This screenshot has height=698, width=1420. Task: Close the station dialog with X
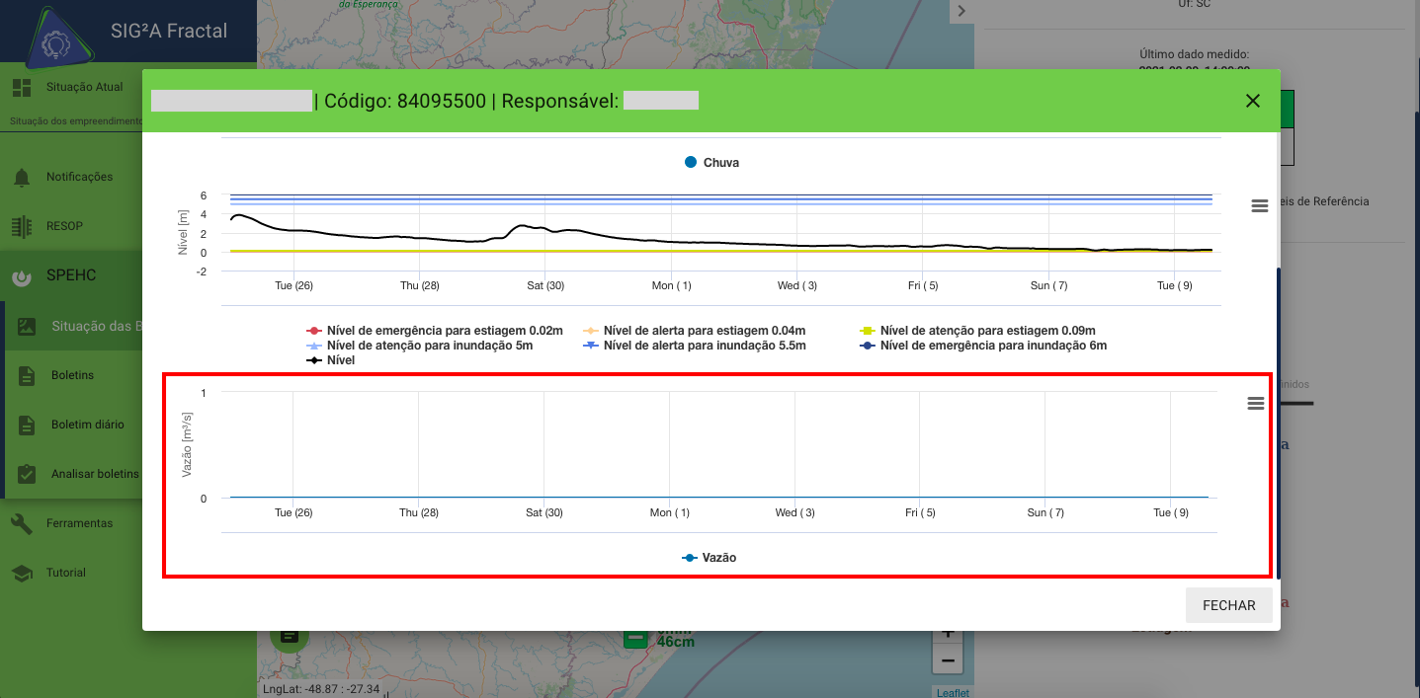[x=1253, y=101]
